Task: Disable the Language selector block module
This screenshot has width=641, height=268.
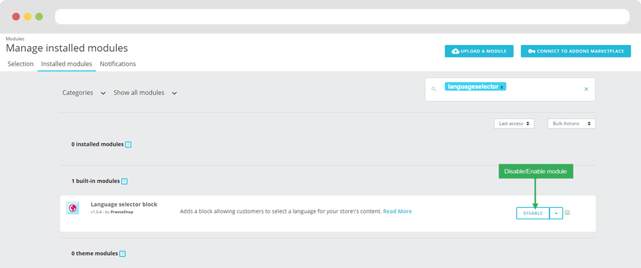Action: click(x=533, y=213)
